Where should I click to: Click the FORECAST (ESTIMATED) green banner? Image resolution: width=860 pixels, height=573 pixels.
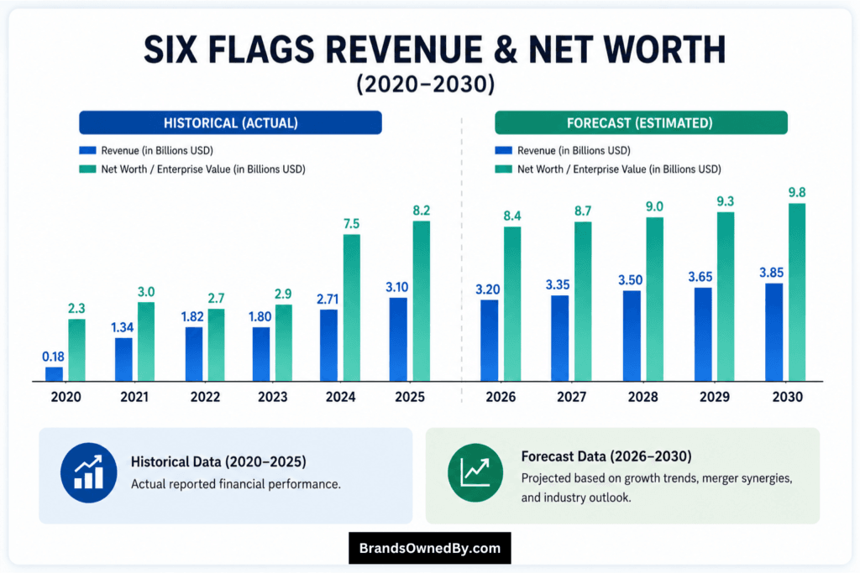tap(641, 122)
